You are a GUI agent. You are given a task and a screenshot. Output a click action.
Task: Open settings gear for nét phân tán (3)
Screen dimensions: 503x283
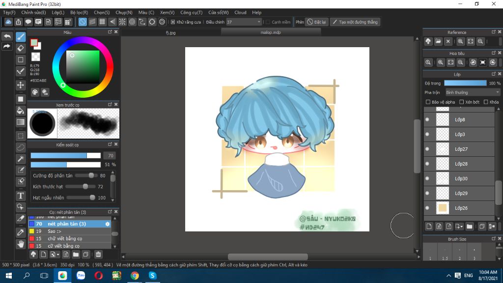tap(108, 224)
